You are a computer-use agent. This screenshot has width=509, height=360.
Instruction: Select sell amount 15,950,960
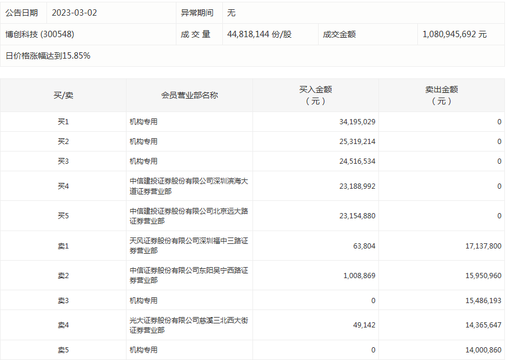(483, 276)
